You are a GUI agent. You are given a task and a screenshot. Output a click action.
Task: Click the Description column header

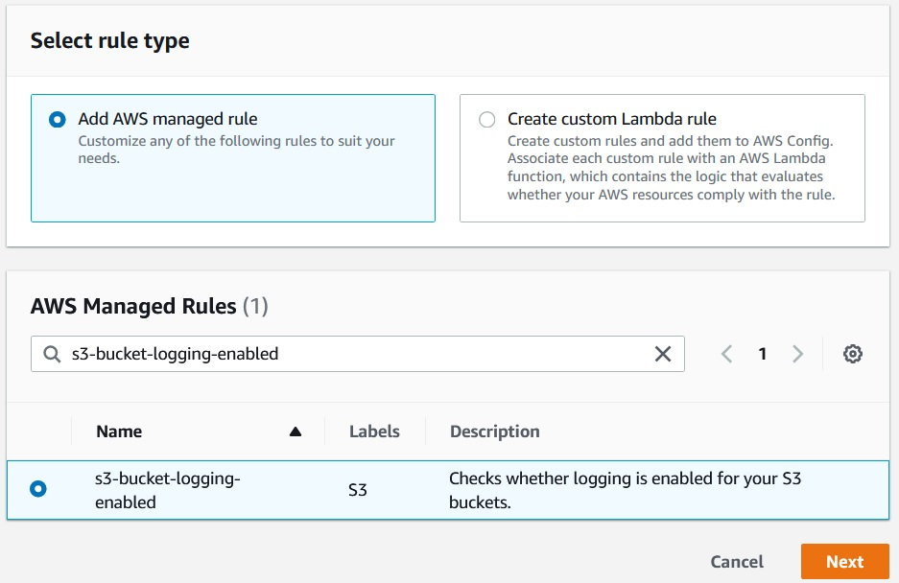[x=494, y=431]
